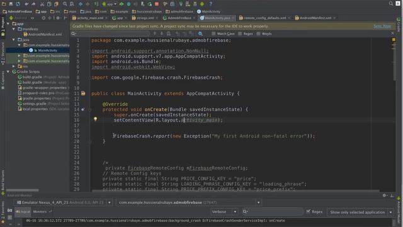Screen dimensions: 403x227
Task: Click the project panel horizontal scrollbar
Action: pyautogui.click(x=23, y=190)
